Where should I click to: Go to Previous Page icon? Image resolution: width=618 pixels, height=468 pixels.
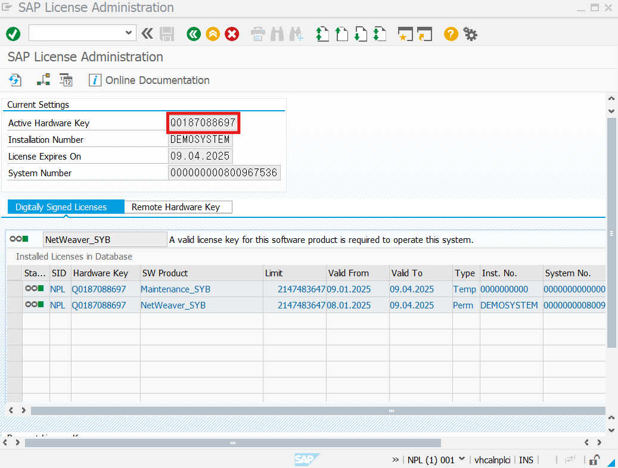click(x=341, y=35)
